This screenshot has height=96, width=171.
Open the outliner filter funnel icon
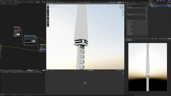(168, 2)
